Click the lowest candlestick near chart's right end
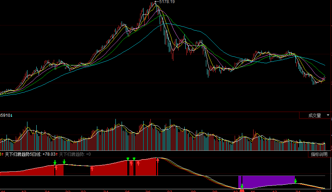The width and height of the screenshot is (332, 192). tap(313, 82)
